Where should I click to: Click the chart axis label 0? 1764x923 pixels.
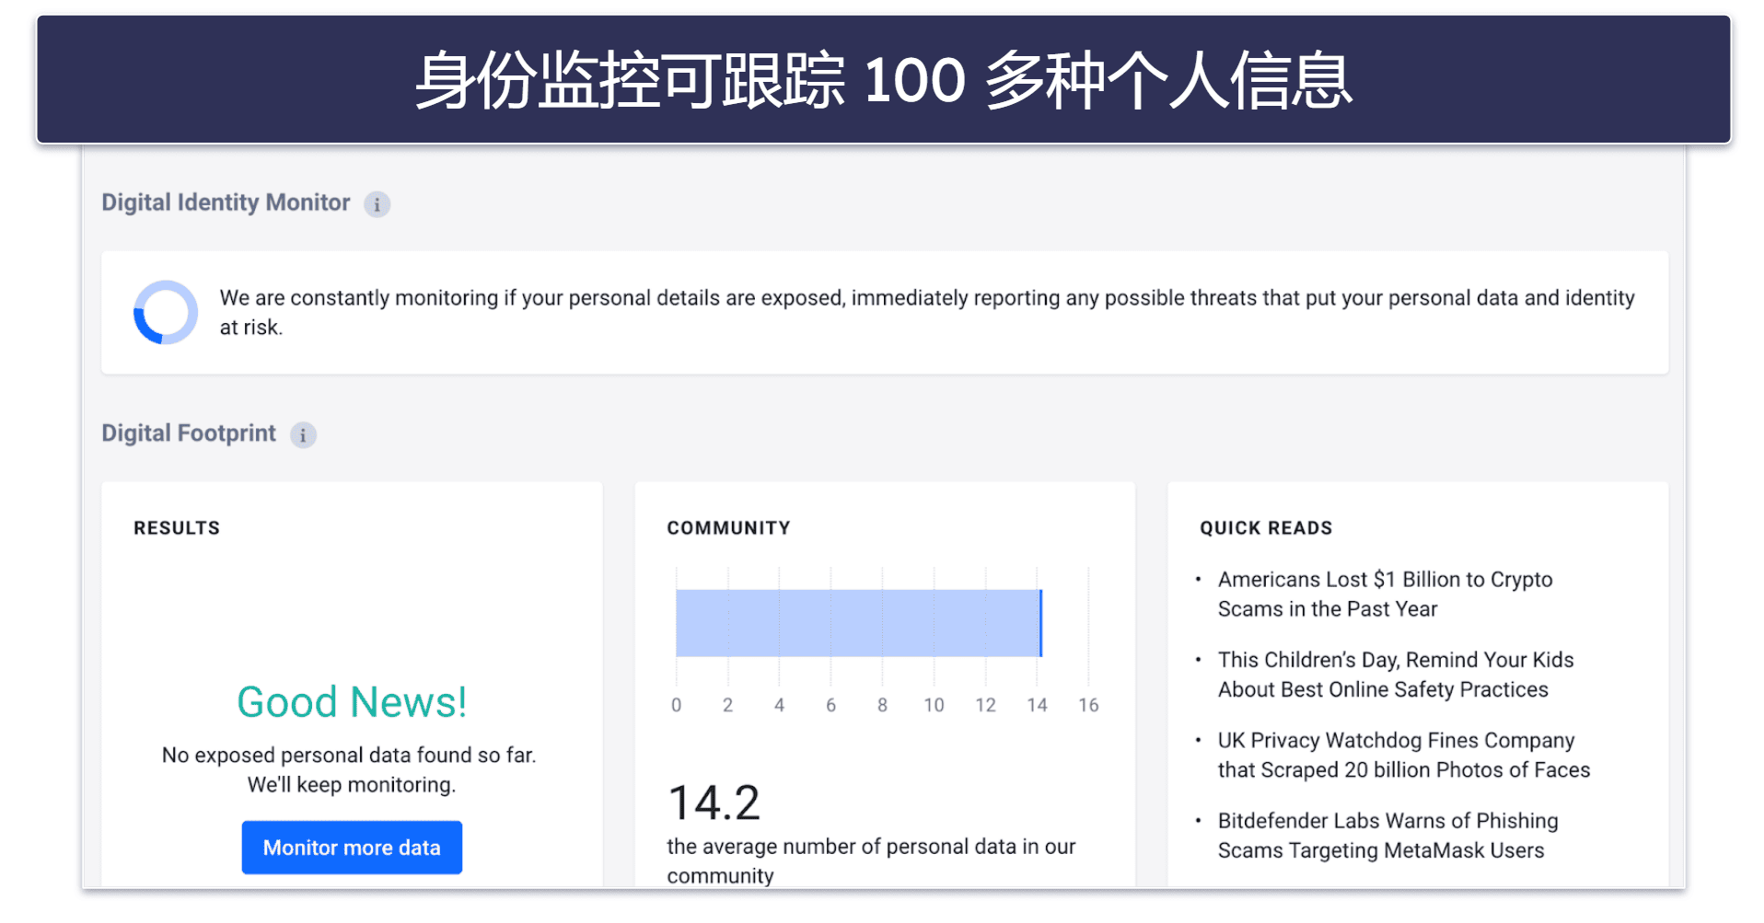tap(676, 705)
